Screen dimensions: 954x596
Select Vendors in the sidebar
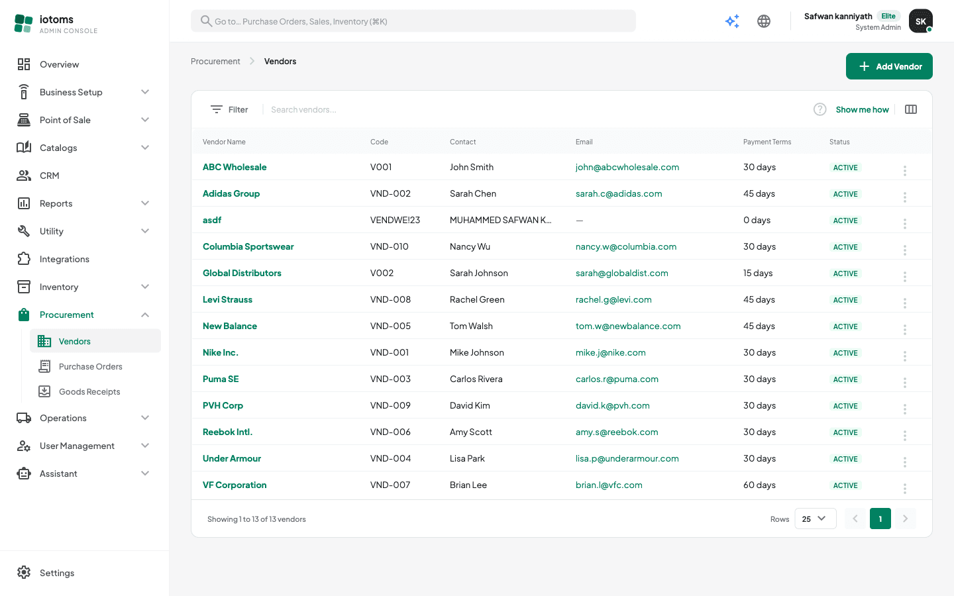click(x=95, y=341)
